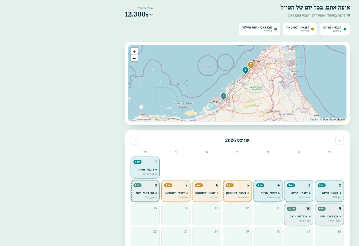Go to the previous month arrow
This screenshot has height=246, width=359.
click(339, 140)
